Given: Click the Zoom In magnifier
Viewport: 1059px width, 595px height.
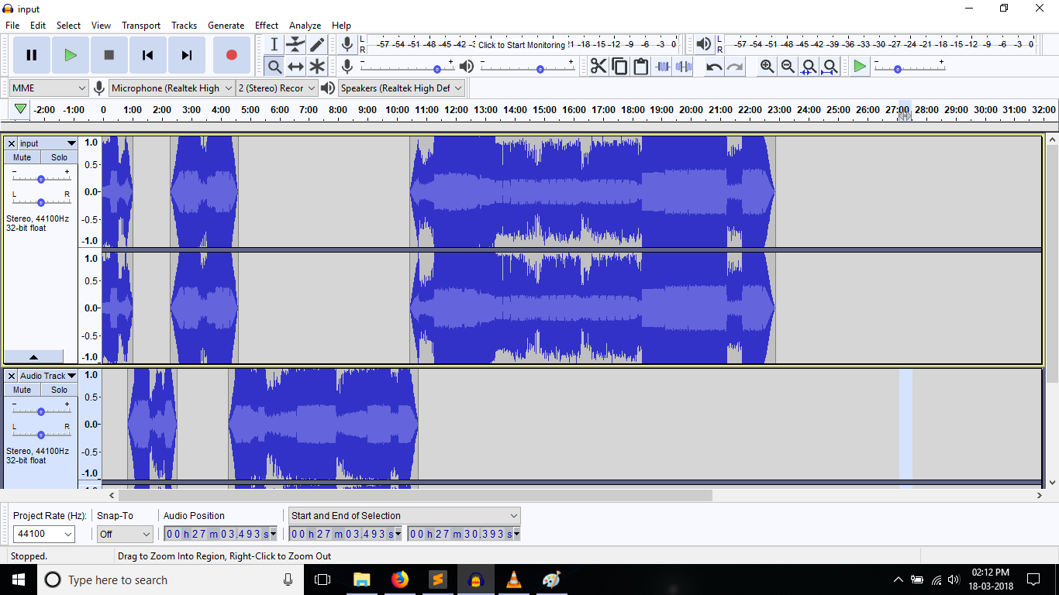Looking at the screenshot, I should 767,67.
